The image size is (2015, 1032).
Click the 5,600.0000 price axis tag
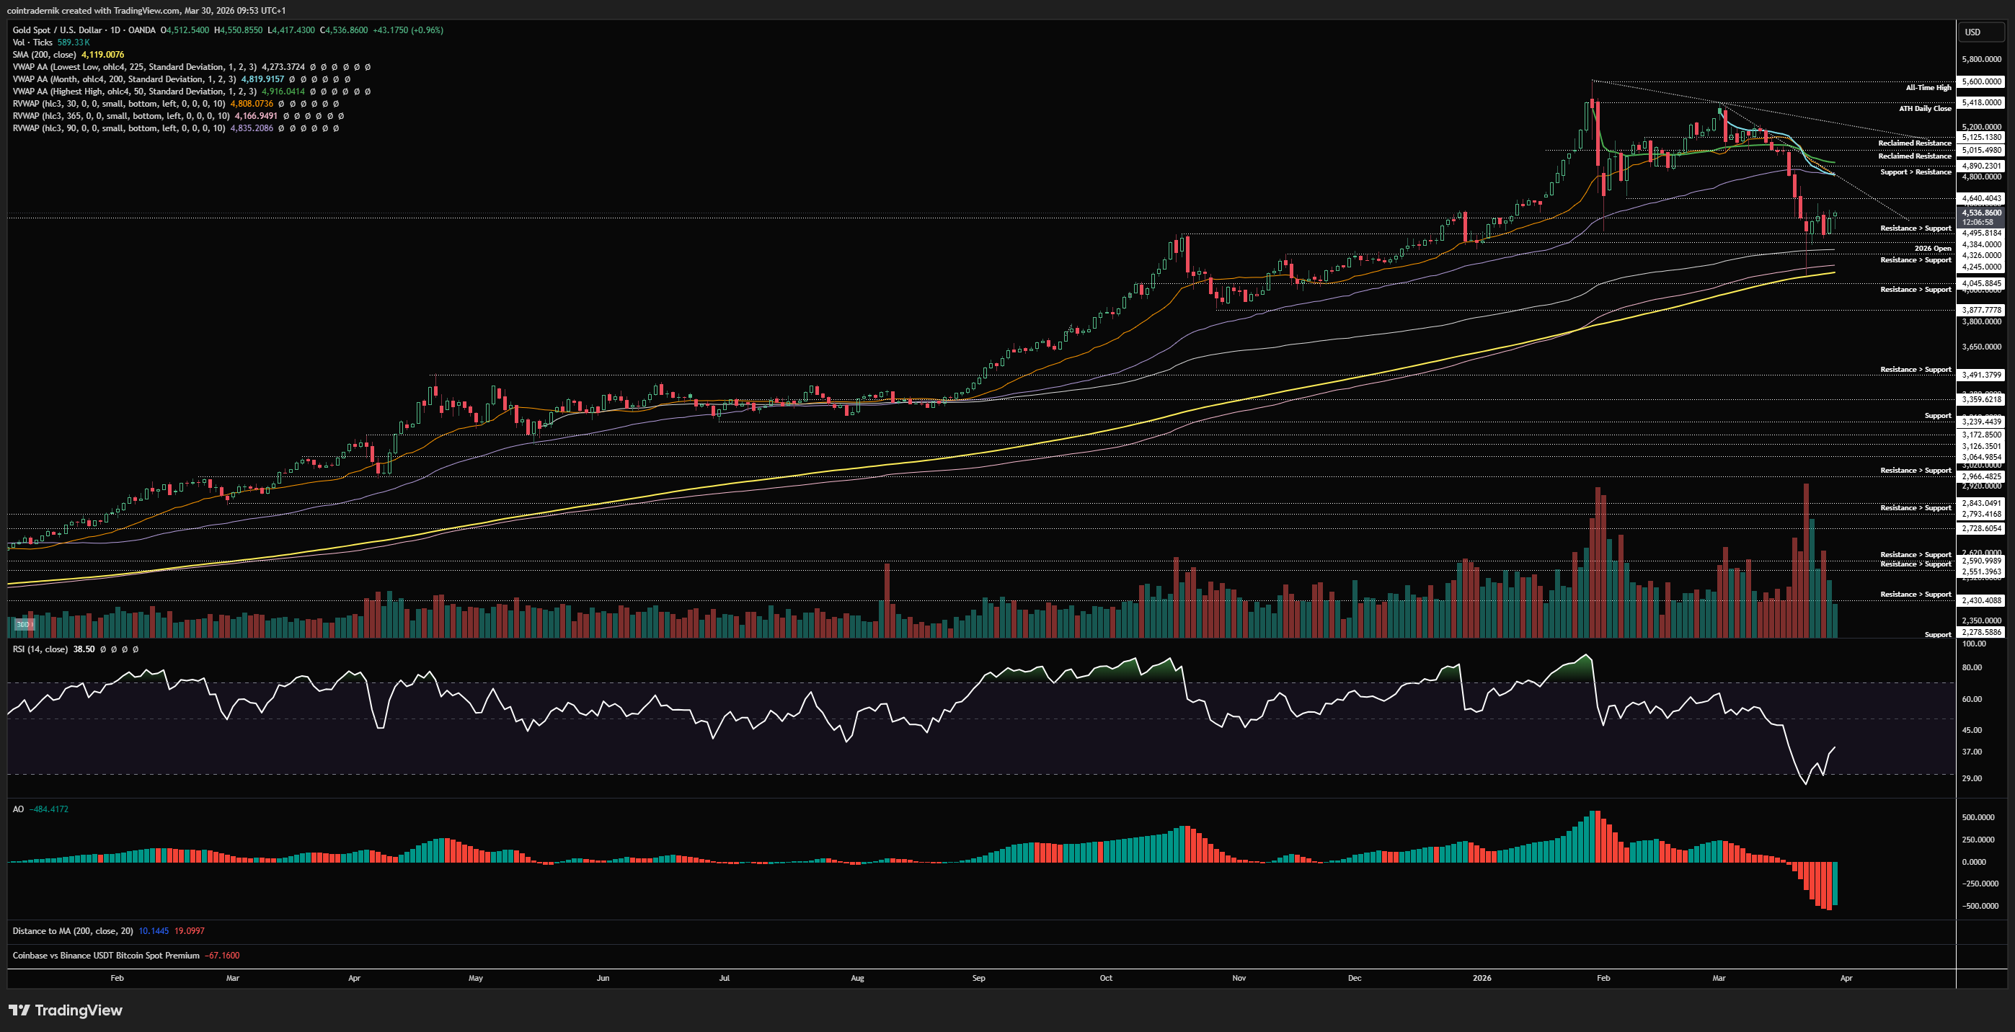pyautogui.click(x=1981, y=81)
